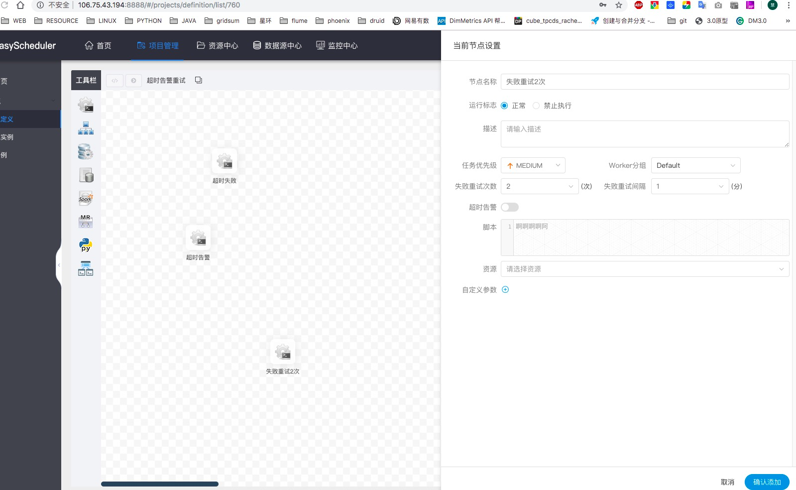This screenshot has height=490, width=796.
Task: Select 禁止执行 run flag radio
Action: pyautogui.click(x=536, y=106)
